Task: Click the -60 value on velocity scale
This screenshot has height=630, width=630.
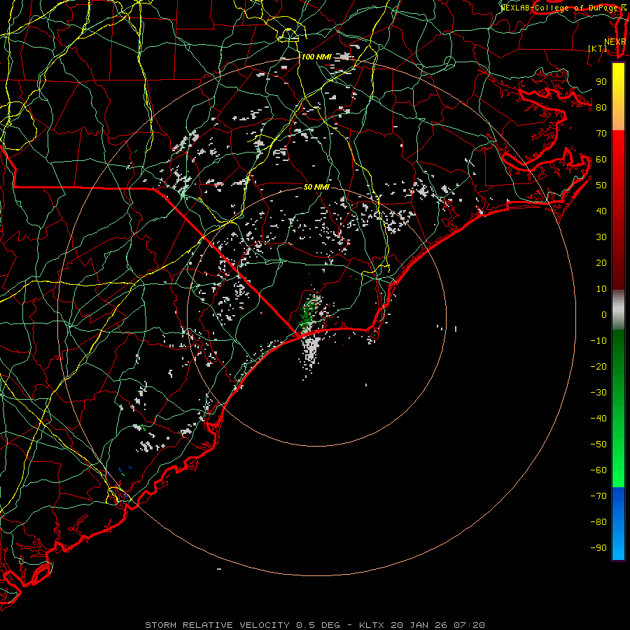Action: [598, 470]
